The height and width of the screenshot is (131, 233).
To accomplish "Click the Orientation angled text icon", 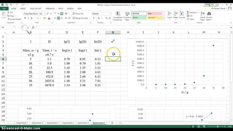I will coord(66,14).
